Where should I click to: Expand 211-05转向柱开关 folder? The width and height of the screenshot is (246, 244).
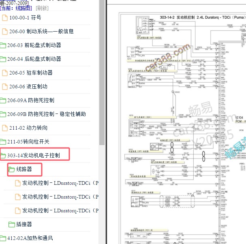click(x=28, y=142)
